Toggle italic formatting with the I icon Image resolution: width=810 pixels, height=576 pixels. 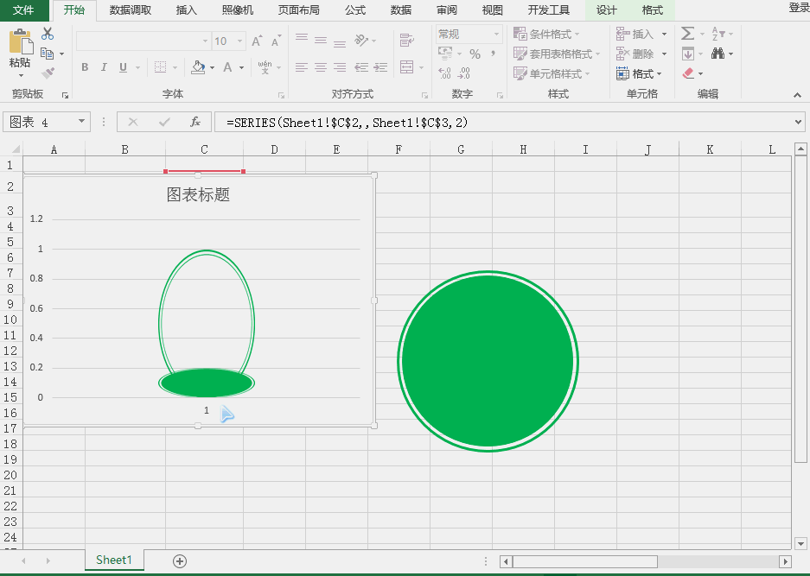pyautogui.click(x=103, y=66)
